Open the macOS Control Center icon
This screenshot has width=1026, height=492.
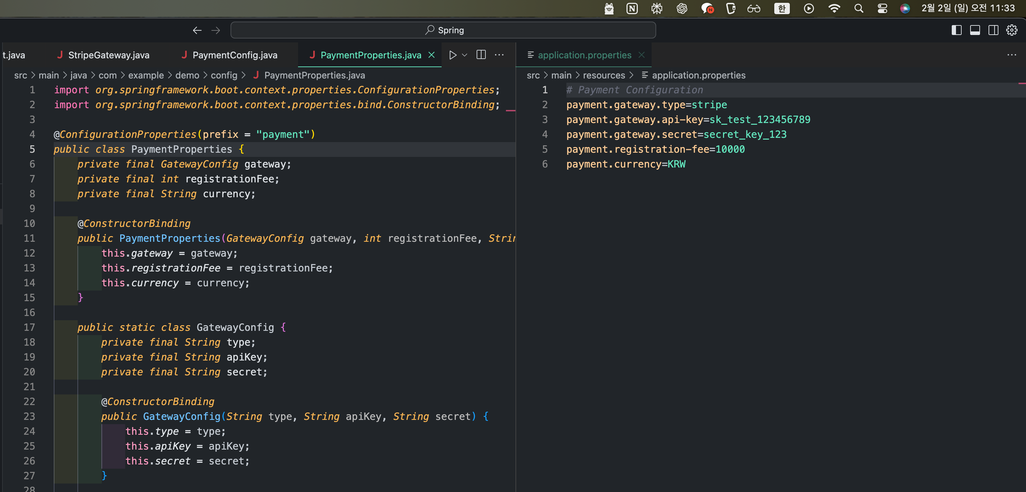(882, 8)
